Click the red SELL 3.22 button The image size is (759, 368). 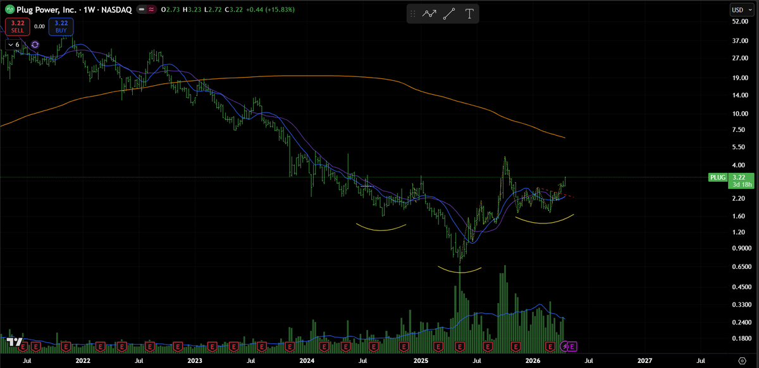click(17, 27)
